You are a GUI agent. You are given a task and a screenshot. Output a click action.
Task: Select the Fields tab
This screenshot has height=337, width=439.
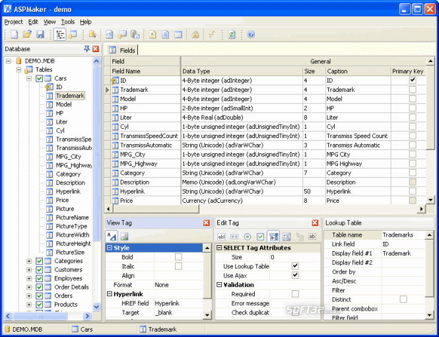(123, 50)
